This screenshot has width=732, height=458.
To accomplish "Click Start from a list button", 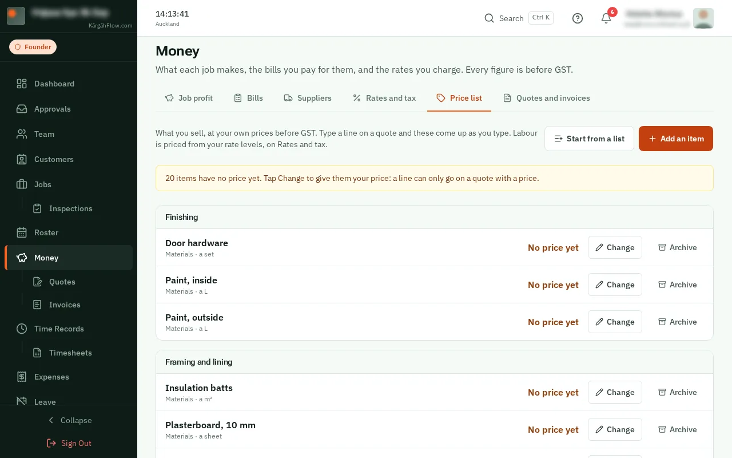I will coord(589,139).
